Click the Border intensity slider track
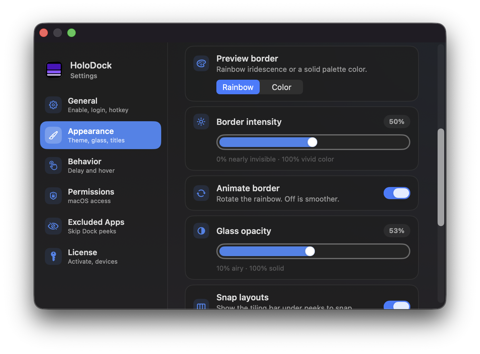Image resolution: width=480 pixels, height=354 pixels. click(313, 142)
